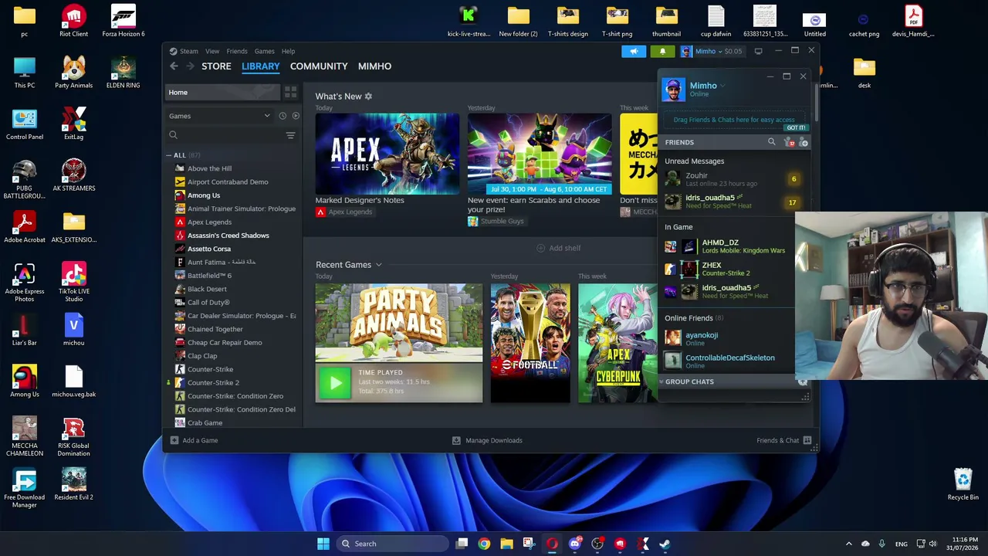Screen dimensions: 988x556
Task: Collapse the ALL games category
Action: pyautogui.click(x=169, y=155)
